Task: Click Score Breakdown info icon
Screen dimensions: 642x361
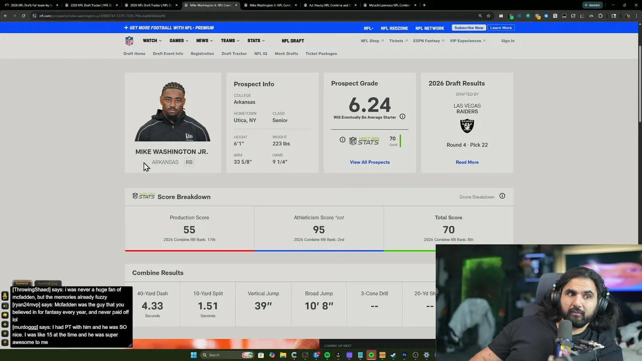Action: pos(502,196)
